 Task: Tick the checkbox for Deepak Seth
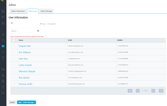14,46
